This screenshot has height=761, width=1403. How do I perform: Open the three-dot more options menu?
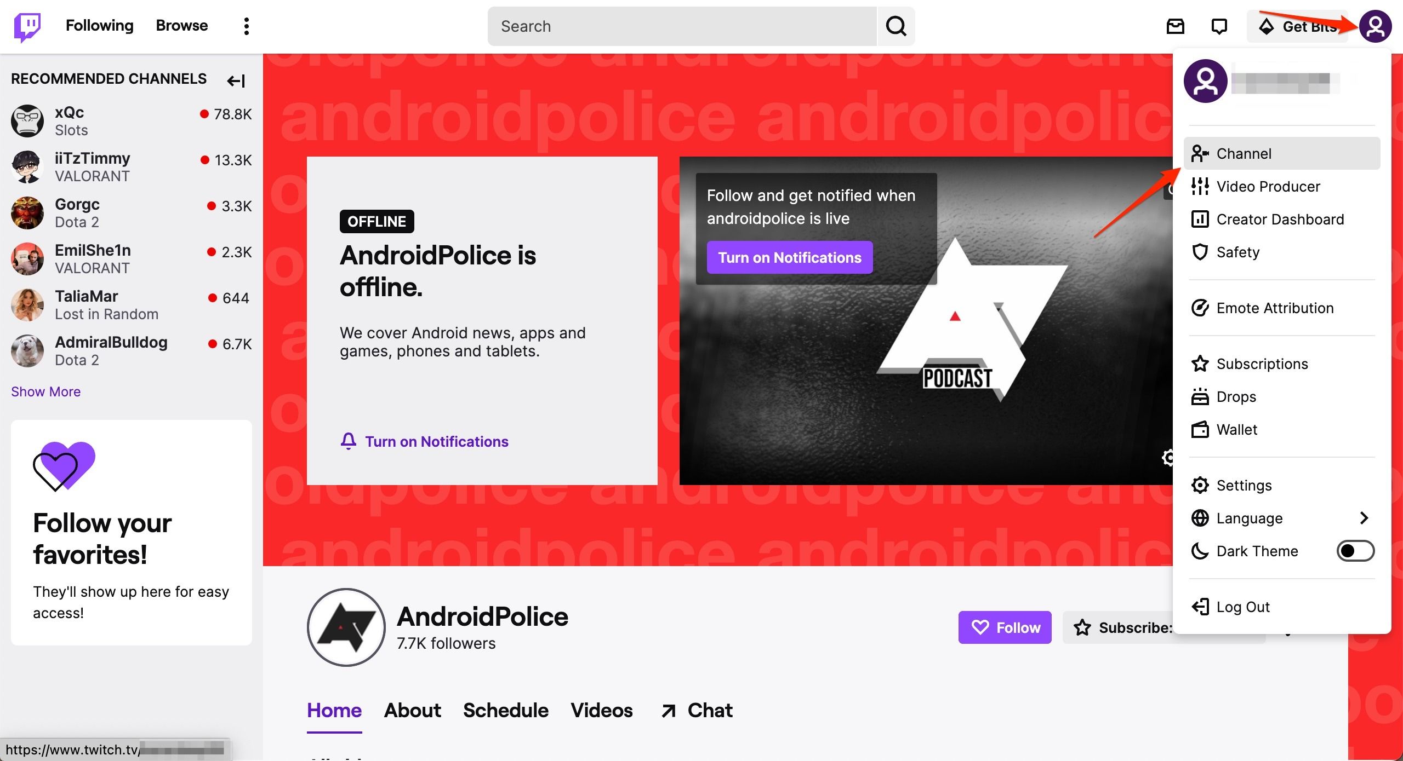coord(246,26)
